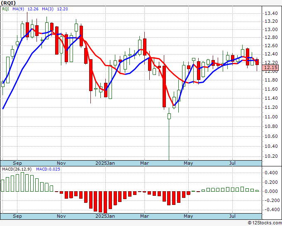Click the 12.60 price axis label

pyautogui.click(x=271, y=46)
